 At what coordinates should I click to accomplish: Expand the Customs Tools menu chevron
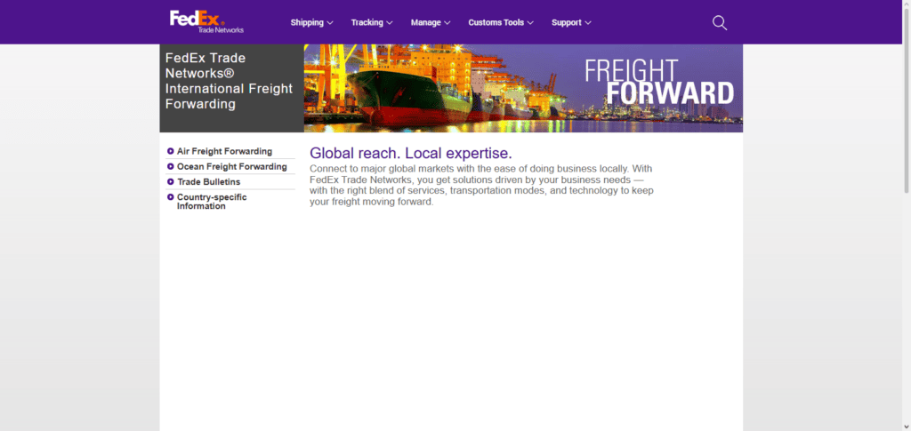click(530, 22)
